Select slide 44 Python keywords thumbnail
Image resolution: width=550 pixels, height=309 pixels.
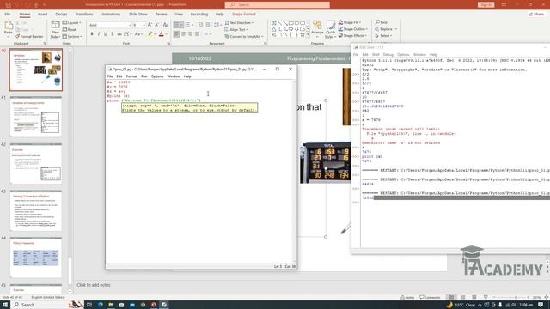pyautogui.click(x=36, y=257)
